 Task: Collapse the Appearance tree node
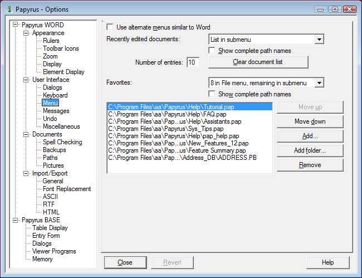(26, 33)
